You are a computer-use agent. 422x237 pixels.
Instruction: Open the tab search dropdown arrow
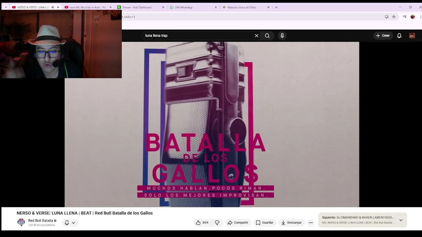[x=6, y=7]
